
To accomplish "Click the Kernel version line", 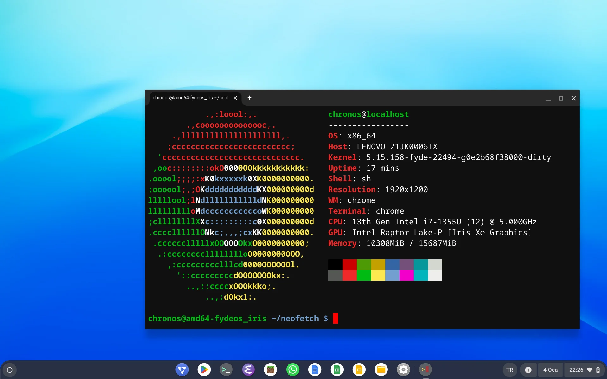I will (x=440, y=157).
